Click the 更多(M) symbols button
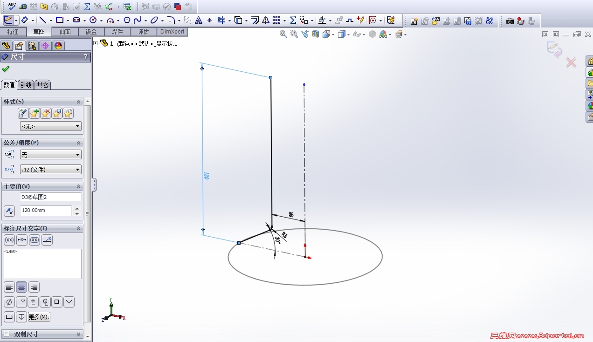The image size is (593, 342). pyautogui.click(x=39, y=317)
